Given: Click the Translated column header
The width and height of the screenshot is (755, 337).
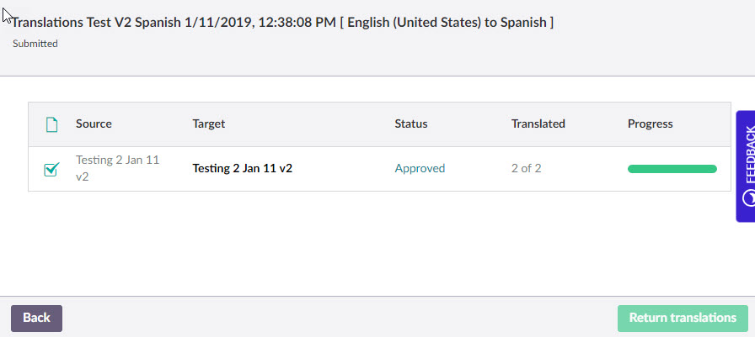Looking at the screenshot, I should click(538, 124).
